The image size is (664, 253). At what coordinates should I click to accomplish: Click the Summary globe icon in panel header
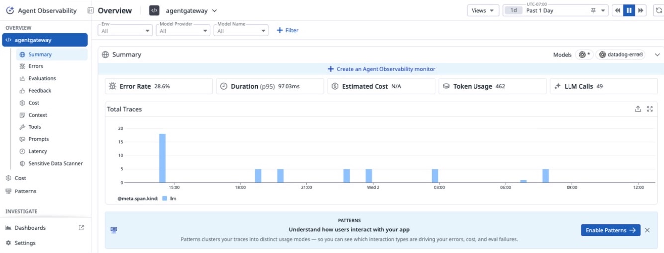pyautogui.click(x=106, y=55)
